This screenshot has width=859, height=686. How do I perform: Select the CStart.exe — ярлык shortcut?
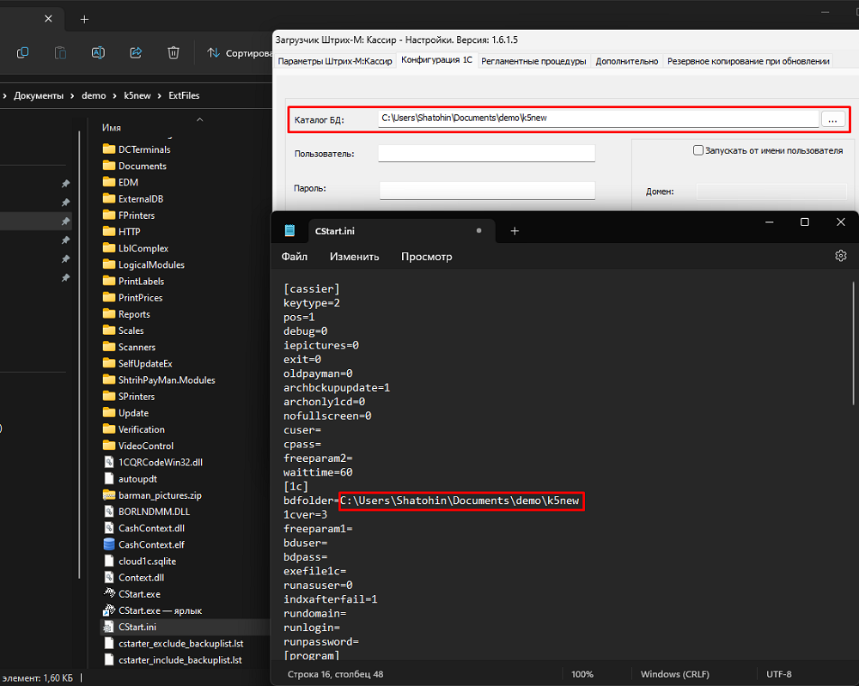click(152, 610)
